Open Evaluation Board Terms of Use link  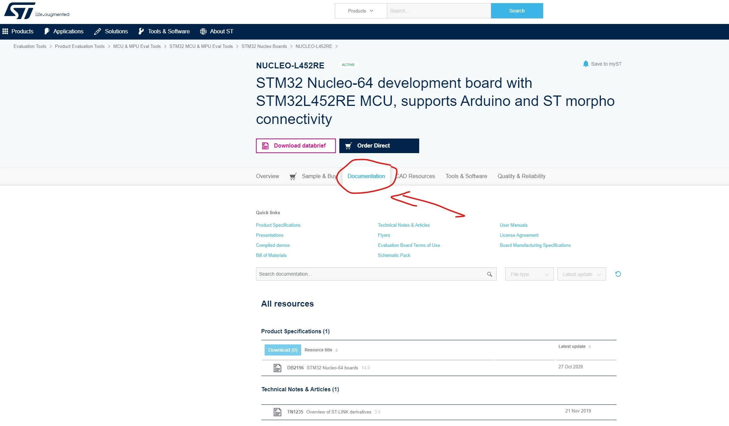pyautogui.click(x=409, y=245)
